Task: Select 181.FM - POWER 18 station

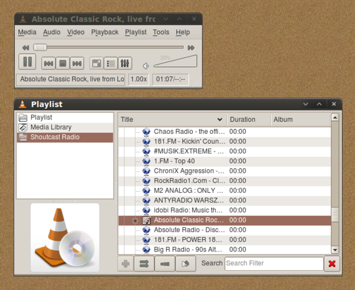Action: pyautogui.click(x=224, y=240)
